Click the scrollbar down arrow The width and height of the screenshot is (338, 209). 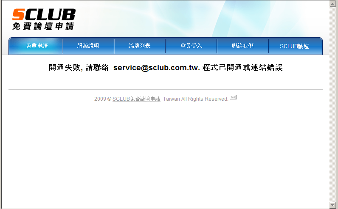(x=333, y=205)
